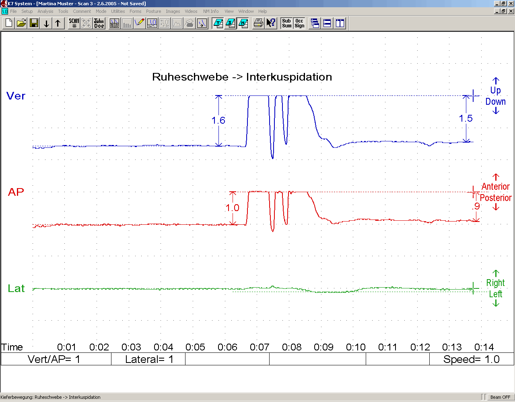Expand the NM Info menu
The height and width of the screenshot is (402, 515).
click(211, 11)
